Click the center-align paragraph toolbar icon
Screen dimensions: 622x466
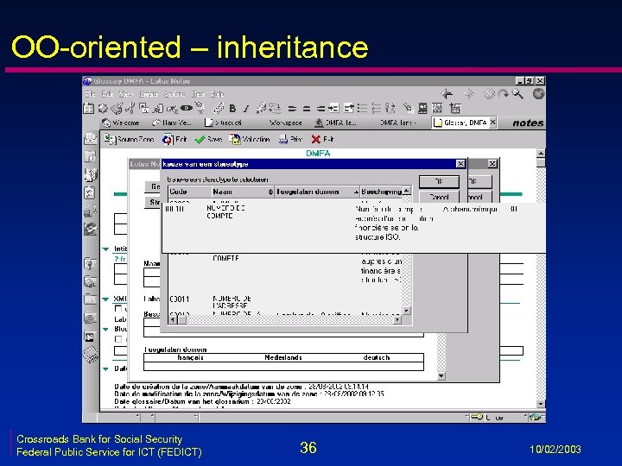306,108
